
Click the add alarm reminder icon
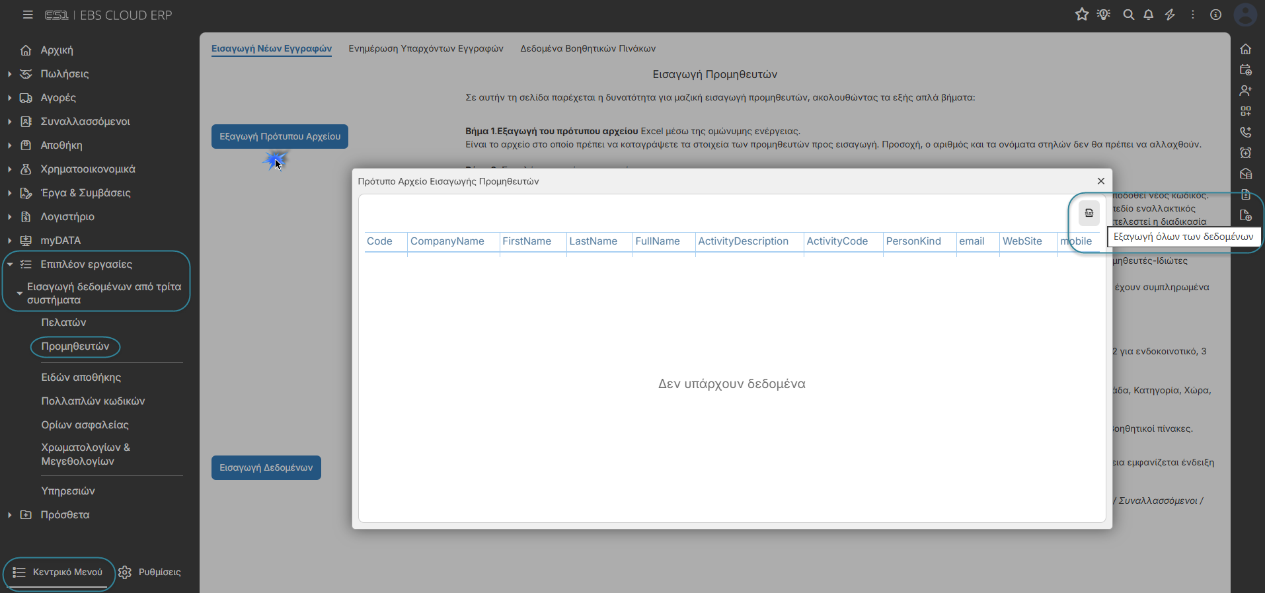[1246, 153]
